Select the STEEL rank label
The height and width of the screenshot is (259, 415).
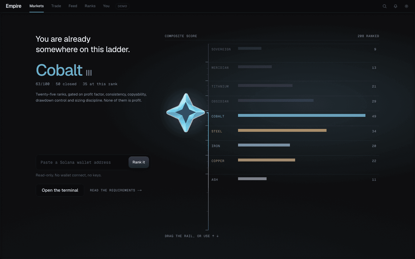[x=217, y=132]
